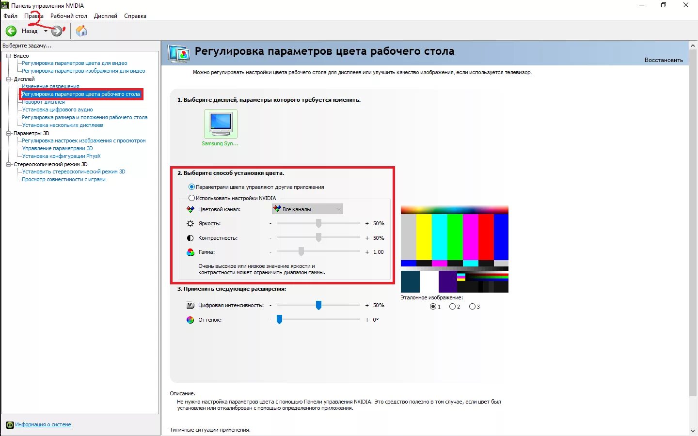Click the Назад back button label
The height and width of the screenshot is (436, 698).
pyautogui.click(x=30, y=31)
